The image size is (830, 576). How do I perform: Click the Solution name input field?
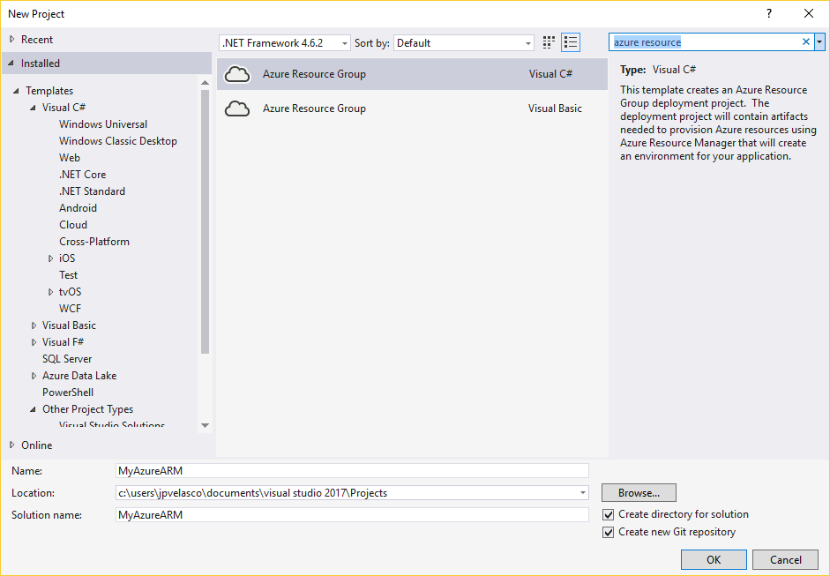coord(352,514)
